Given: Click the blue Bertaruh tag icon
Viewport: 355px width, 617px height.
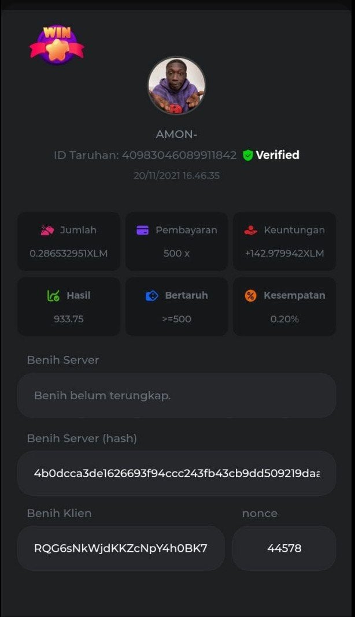Looking at the screenshot, I should (x=152, y=295).
